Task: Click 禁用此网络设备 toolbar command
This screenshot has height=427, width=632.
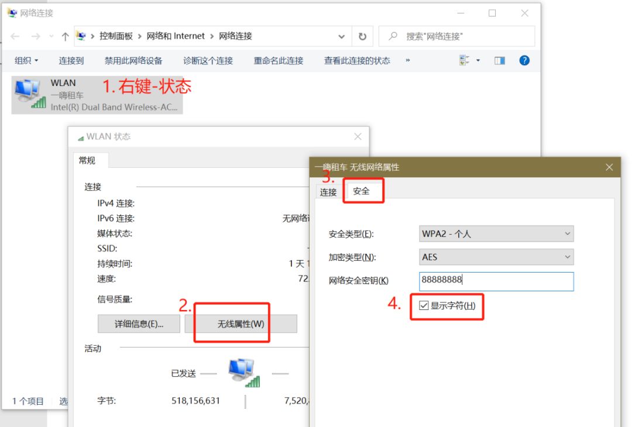Action: [133, 61]
